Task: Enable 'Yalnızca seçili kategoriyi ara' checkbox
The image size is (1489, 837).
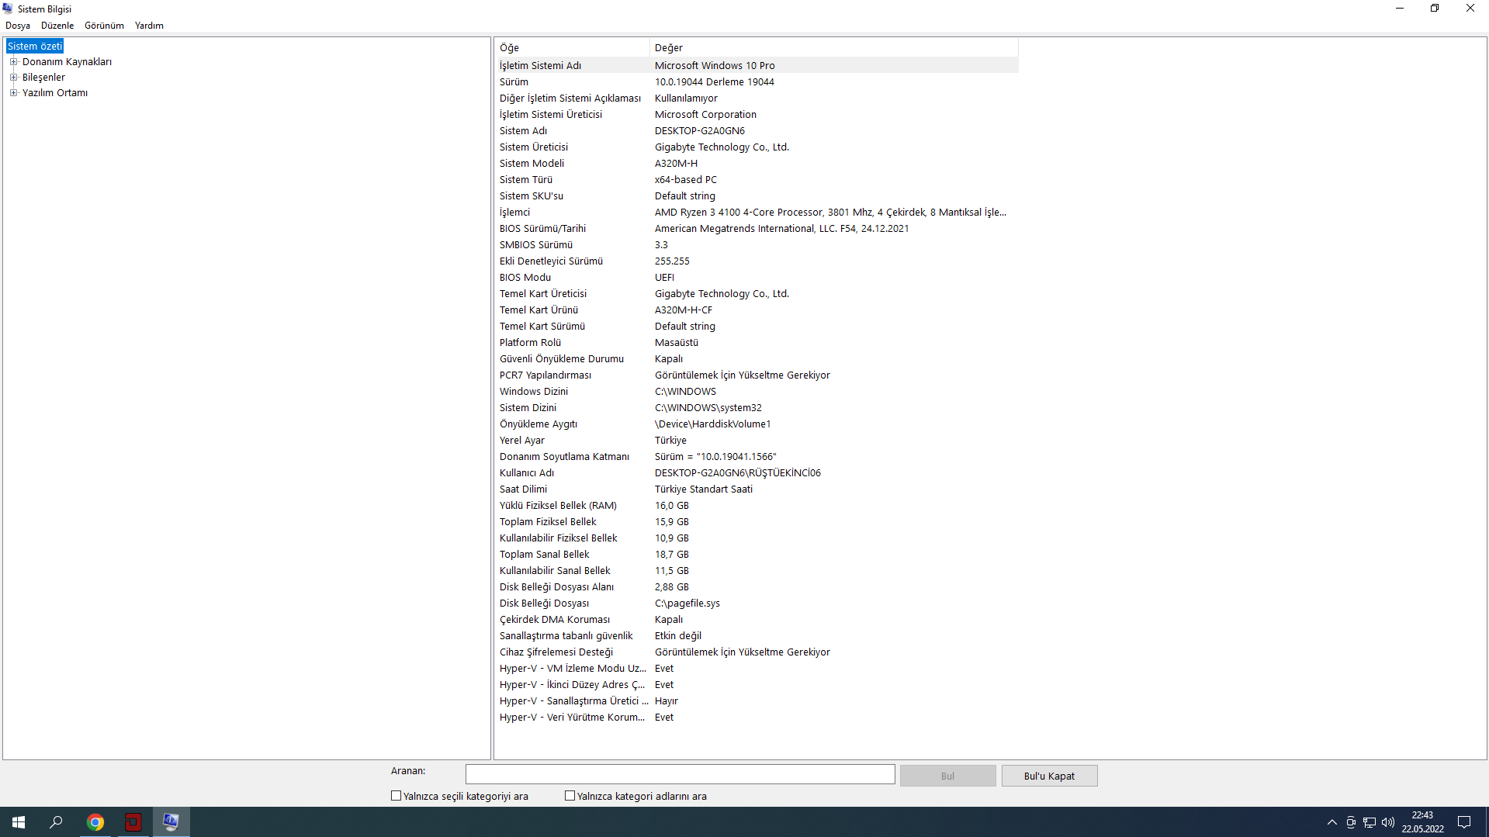Action: tap(396, 796)
